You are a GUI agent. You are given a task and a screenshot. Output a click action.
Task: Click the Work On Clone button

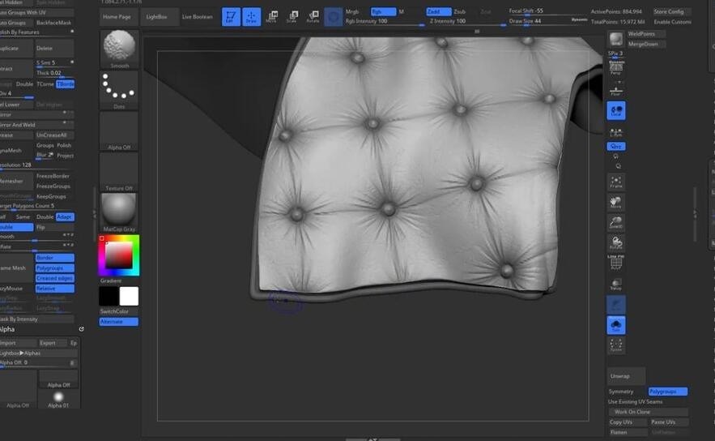coord(648,412)
